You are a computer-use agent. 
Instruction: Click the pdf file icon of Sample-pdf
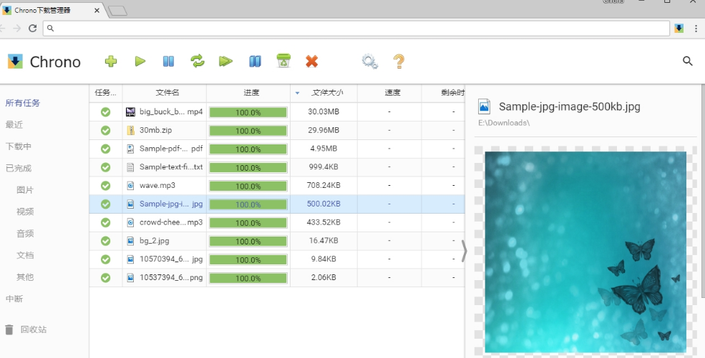pyautogui.click(x=130, y=149)
